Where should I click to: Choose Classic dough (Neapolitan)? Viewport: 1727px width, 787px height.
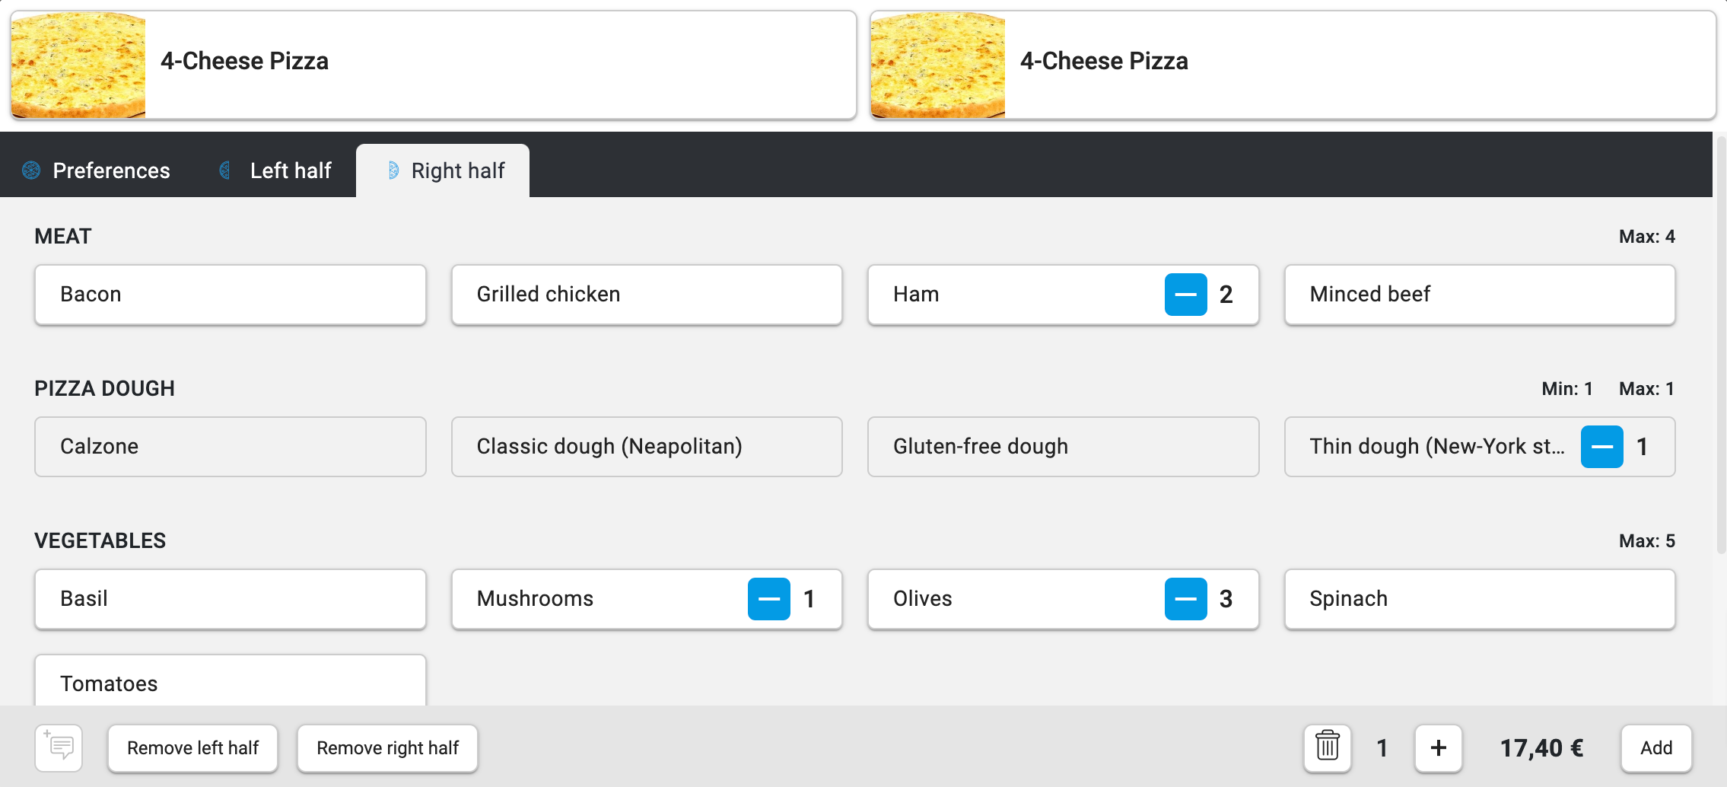pyautogui.click(x=646, y=447)
